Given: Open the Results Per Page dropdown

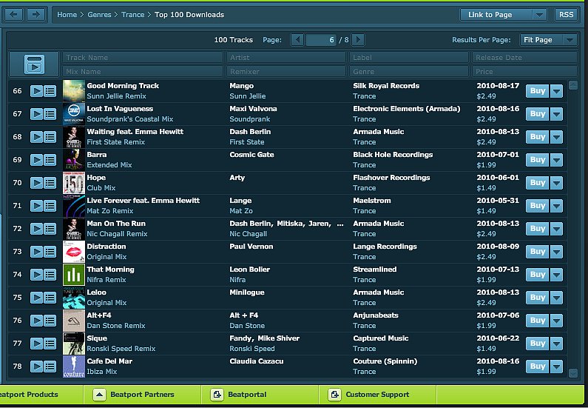Looking at the screenshot, I should [548, 40].
